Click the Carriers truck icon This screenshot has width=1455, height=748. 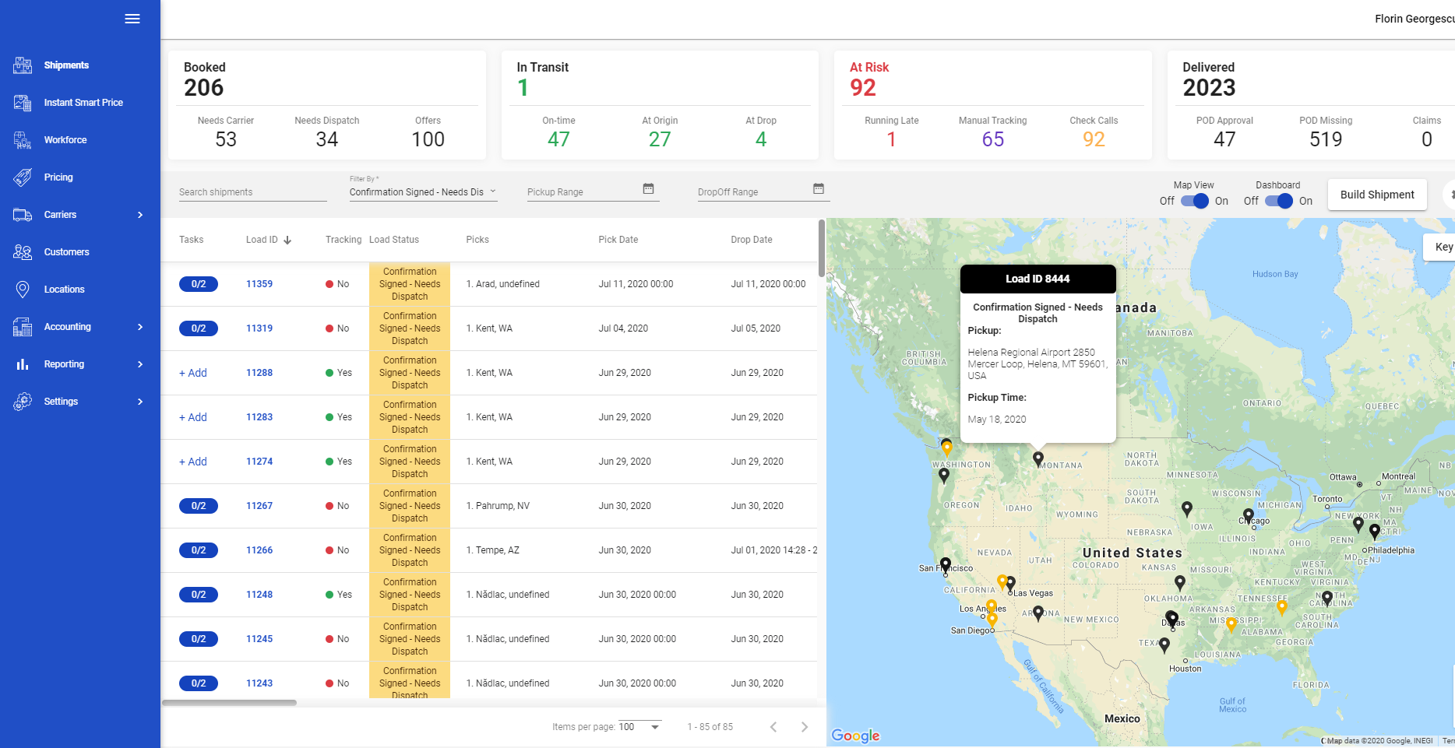pyautogui.click(x=23, y=215)
